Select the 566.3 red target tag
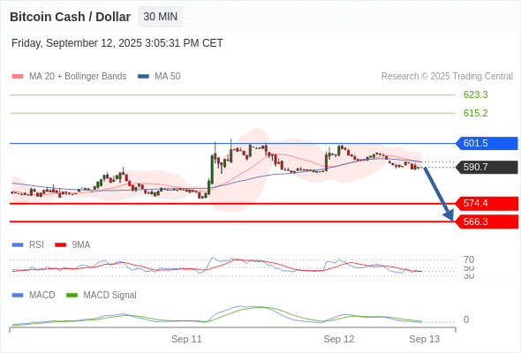521x353 pixels. (487, 222)
